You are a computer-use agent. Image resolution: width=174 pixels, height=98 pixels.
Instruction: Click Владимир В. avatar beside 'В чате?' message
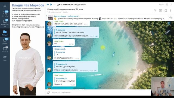(49, 58)
